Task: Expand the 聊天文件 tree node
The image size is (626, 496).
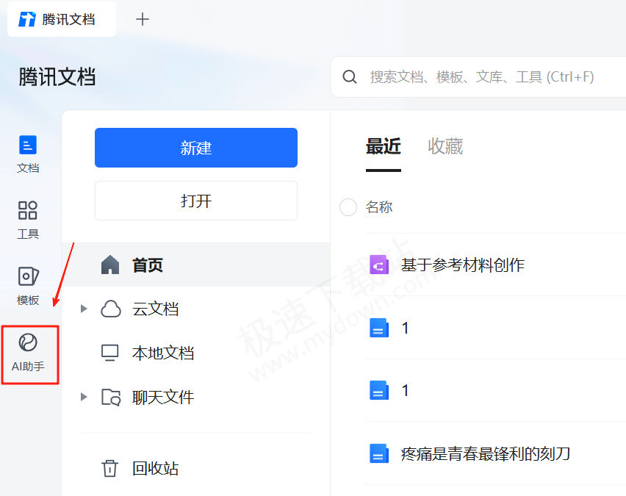Action: (x=83, y=397)
